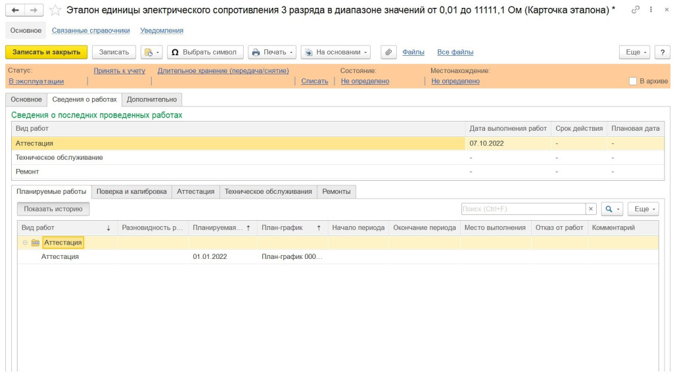Focus the Поиск (Ctrl+F) field
Image resolution: width=673 pixels, height=376 pixels.
point(523,208)
